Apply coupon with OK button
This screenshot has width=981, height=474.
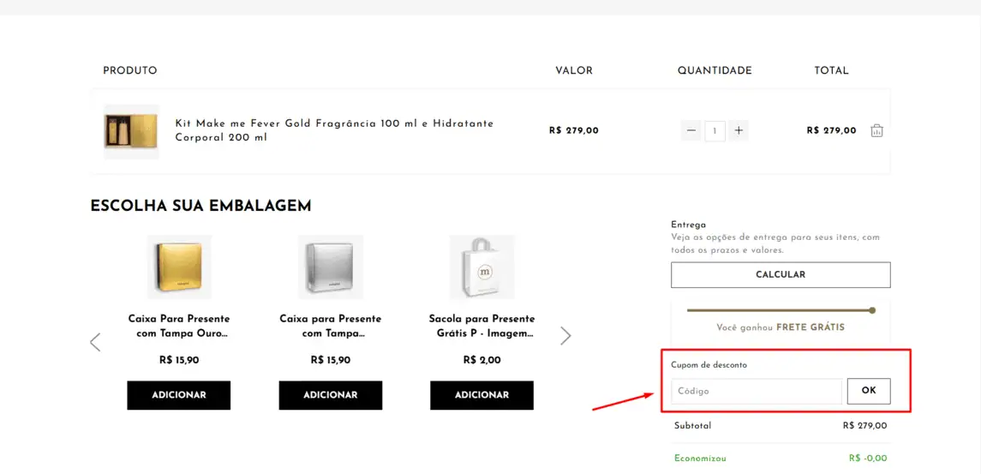click(869, 391)
